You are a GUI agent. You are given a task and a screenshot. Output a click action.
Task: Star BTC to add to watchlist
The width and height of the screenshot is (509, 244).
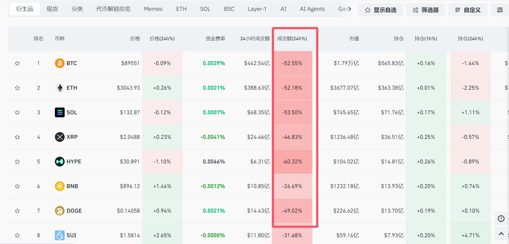pos(17,63)
